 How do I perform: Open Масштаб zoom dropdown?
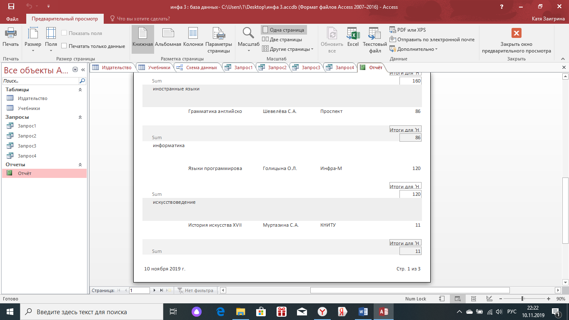(248, 40)
